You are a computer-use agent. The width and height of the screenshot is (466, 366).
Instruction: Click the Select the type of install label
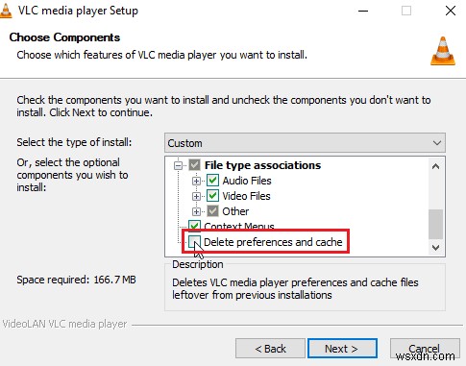pyautogui.click(x=74, y=142)
